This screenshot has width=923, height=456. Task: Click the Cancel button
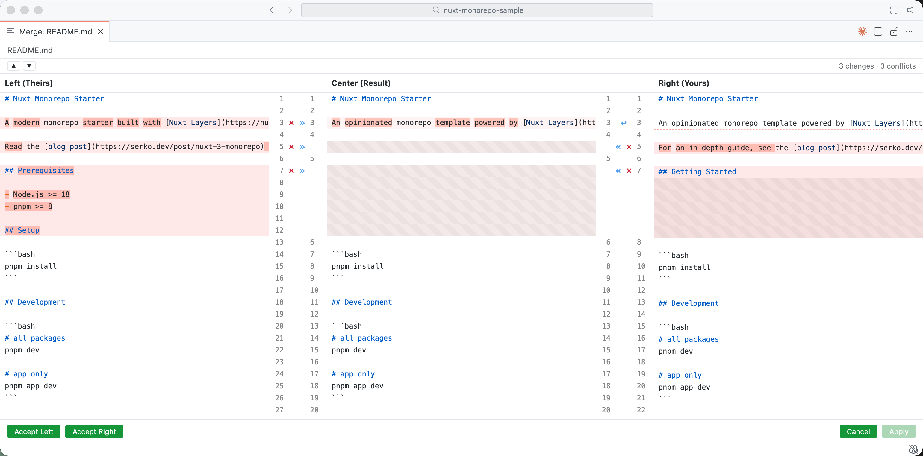pos(858,431)
